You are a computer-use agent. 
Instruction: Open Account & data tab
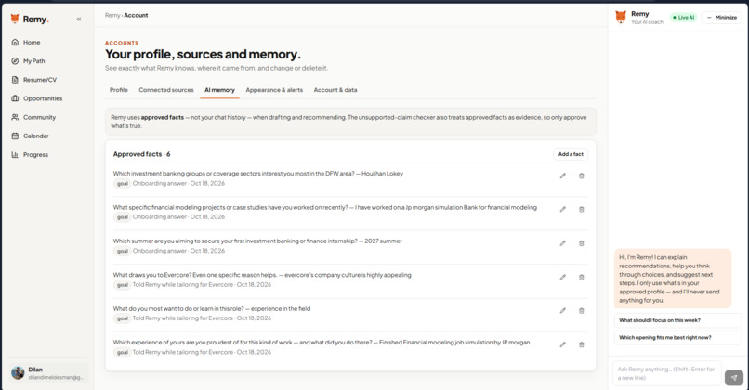(x=335, y=90)
